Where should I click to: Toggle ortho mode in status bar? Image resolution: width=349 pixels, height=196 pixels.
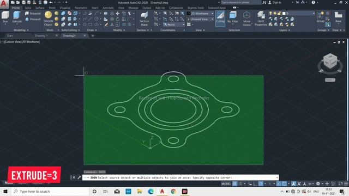(x=255, y=183)
